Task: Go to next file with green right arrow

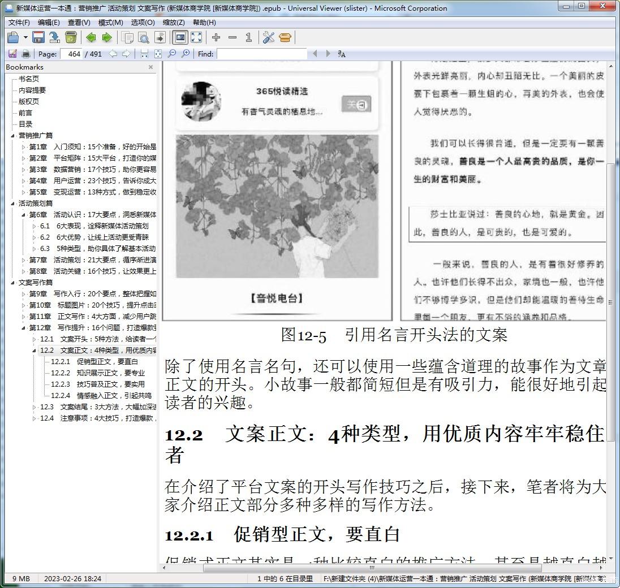Action: [x=106, y=37]
